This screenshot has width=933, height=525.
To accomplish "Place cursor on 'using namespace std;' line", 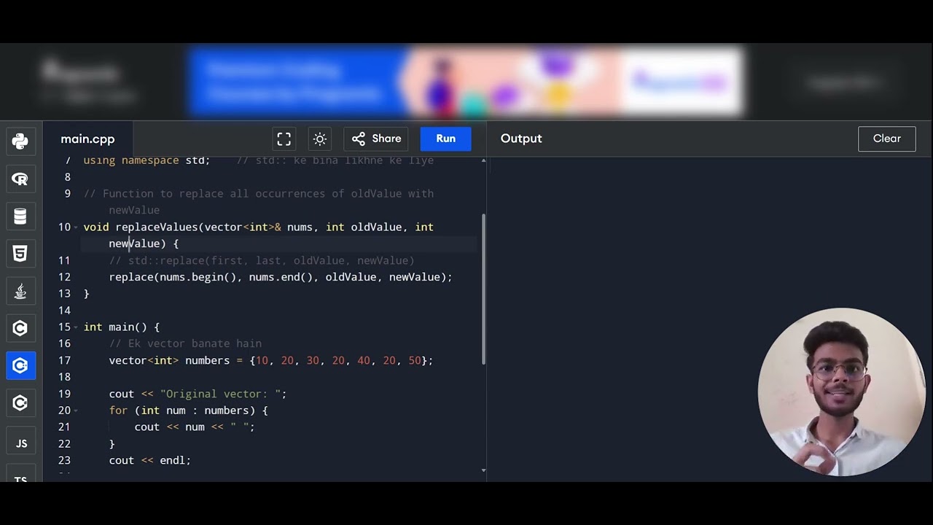I will [x=147, y=160].
